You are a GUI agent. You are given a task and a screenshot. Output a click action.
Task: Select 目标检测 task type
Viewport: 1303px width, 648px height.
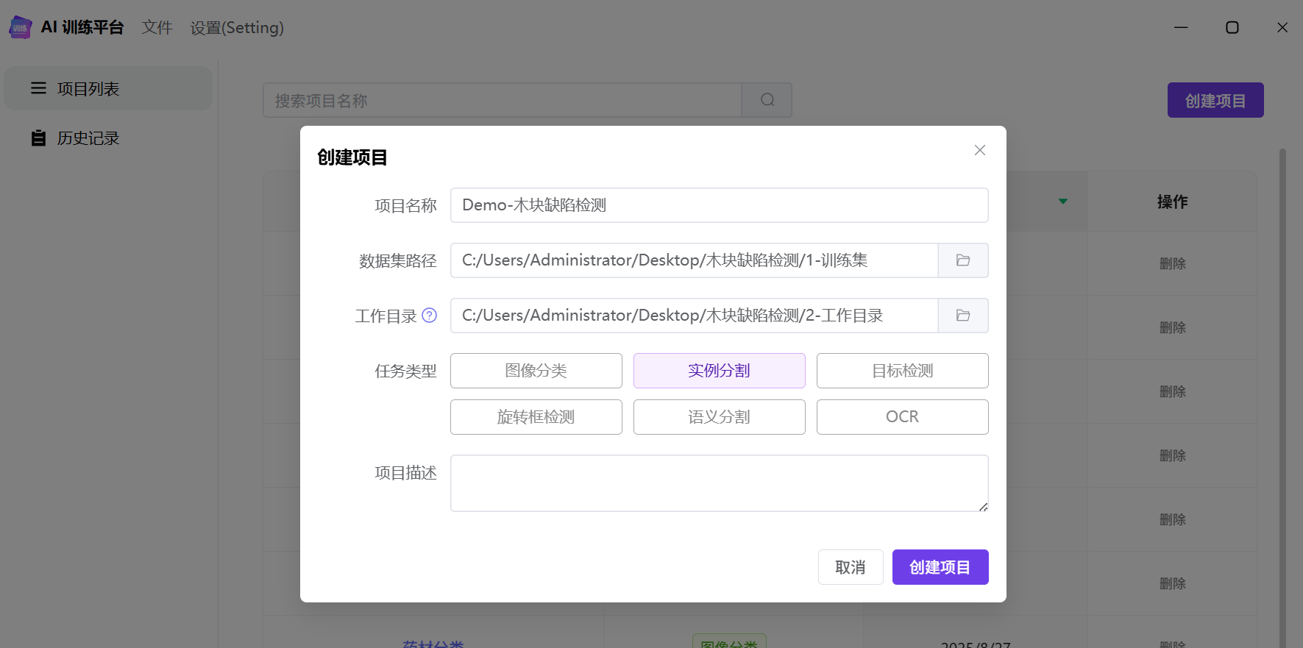[902, 371]
